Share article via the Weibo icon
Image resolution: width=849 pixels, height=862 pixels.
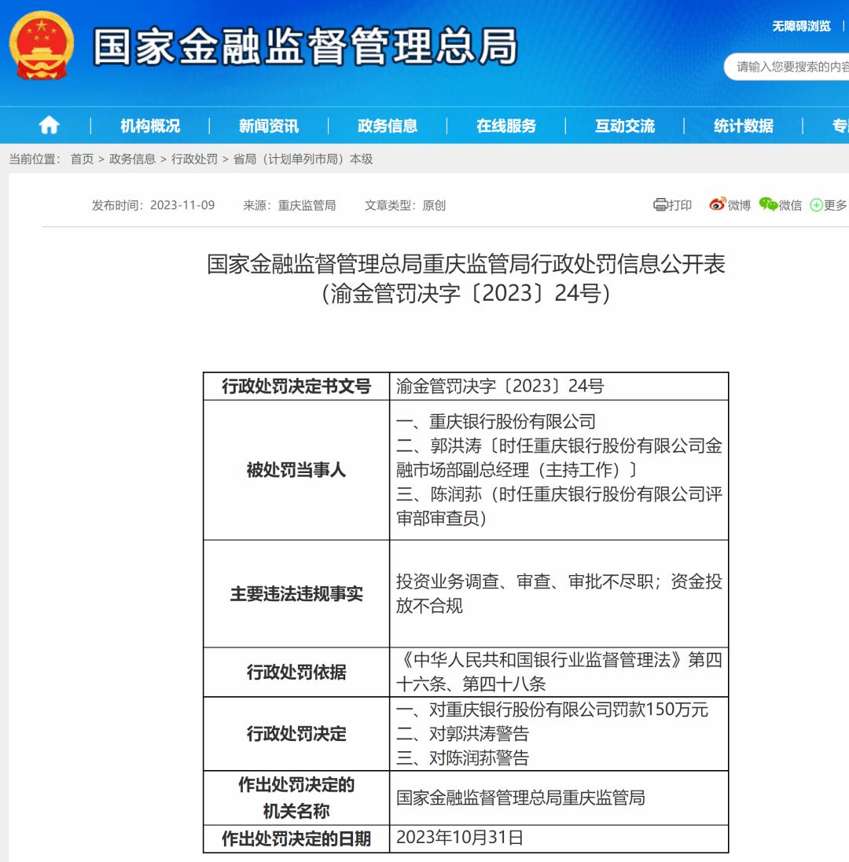click(717, 204)
